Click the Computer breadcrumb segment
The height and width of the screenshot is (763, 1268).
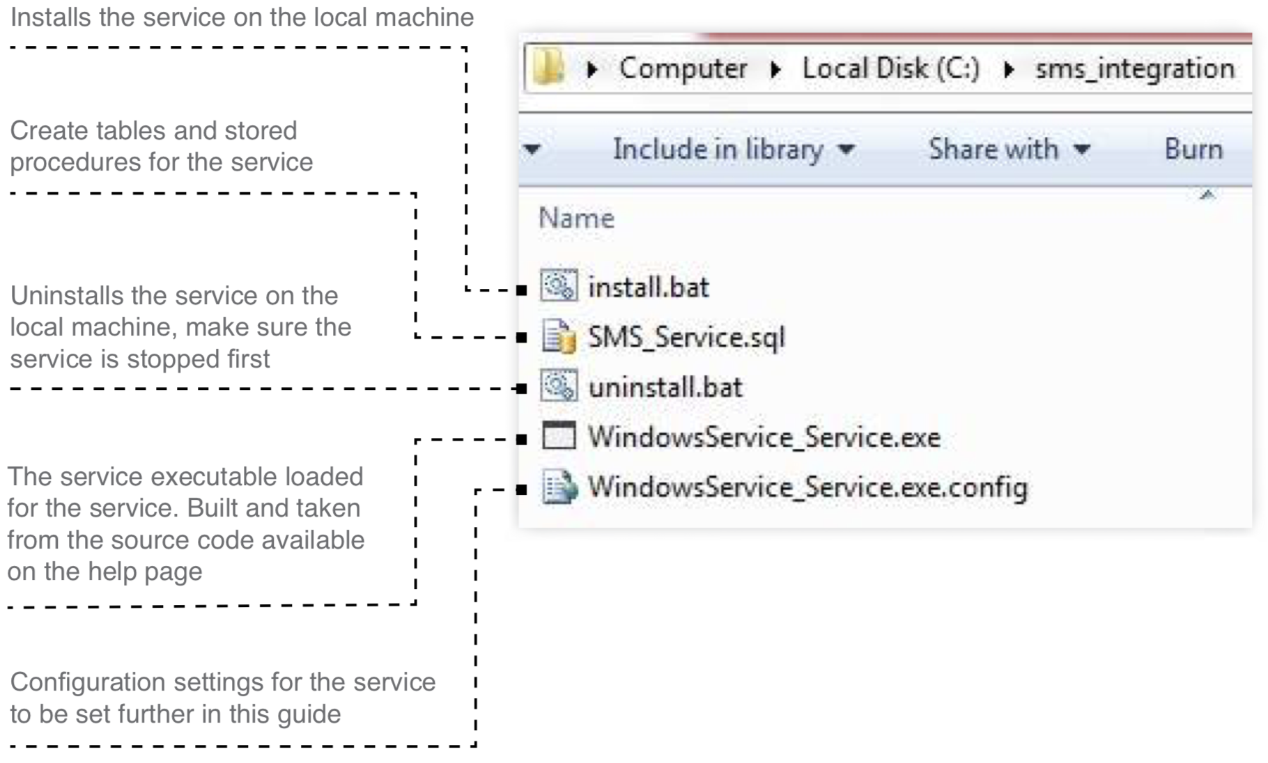click(683, 68)
